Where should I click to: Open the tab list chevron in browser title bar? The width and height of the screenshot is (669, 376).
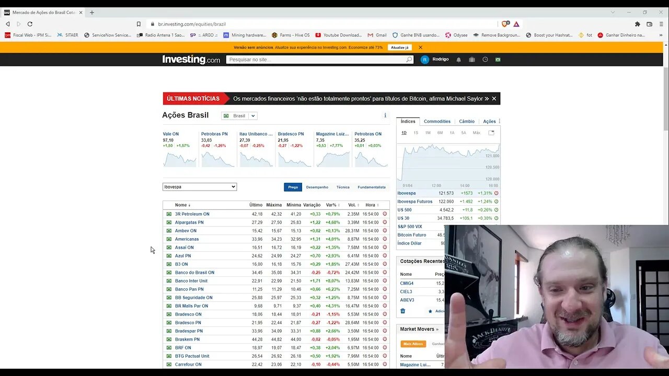(613, 12)
